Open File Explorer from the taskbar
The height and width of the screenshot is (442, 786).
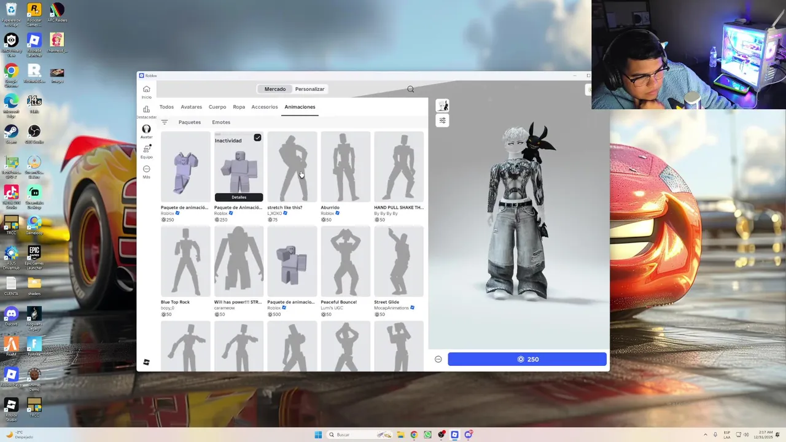click(400, 435)
